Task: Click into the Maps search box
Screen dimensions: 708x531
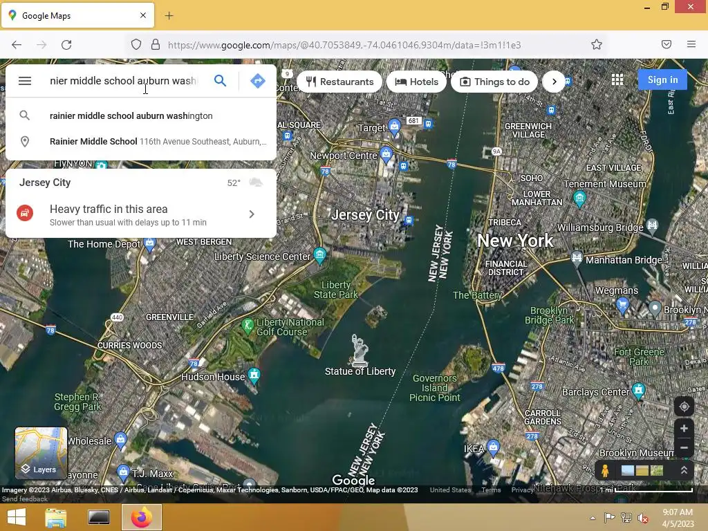Action: pyautogui.click(x=123, y=81)
